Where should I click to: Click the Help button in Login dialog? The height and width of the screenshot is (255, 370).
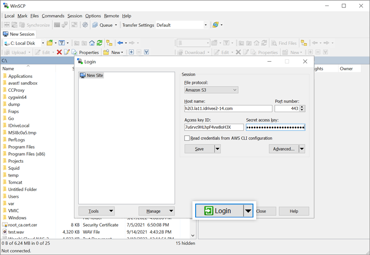click(x=294, y=211)
